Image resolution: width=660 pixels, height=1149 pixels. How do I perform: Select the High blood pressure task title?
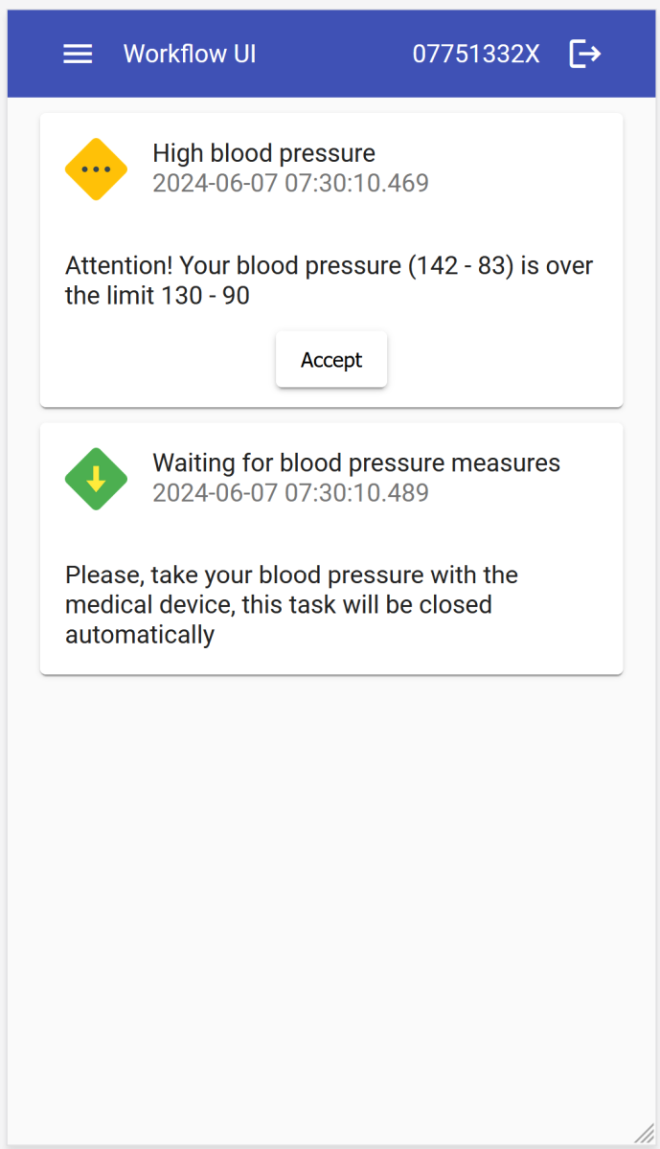pos(263,153)
